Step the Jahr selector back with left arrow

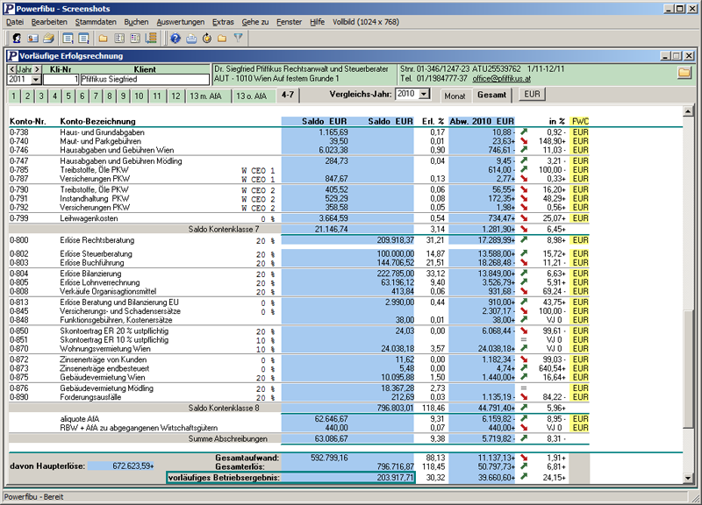point(11,68)
